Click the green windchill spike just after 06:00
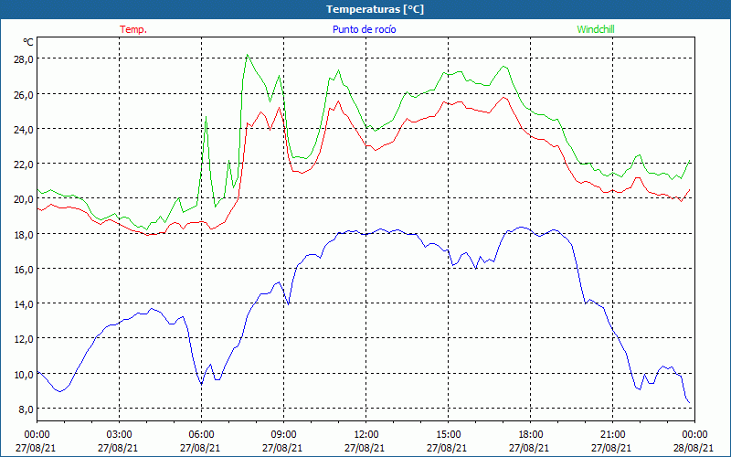 [207, 117]
